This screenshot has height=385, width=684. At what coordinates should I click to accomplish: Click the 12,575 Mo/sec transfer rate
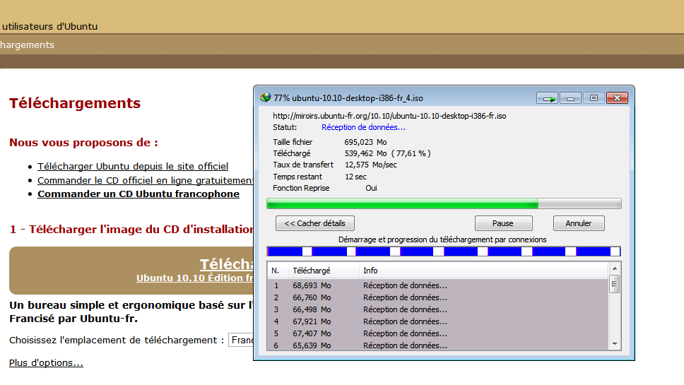pyautogui.click(x=371, y=165)
